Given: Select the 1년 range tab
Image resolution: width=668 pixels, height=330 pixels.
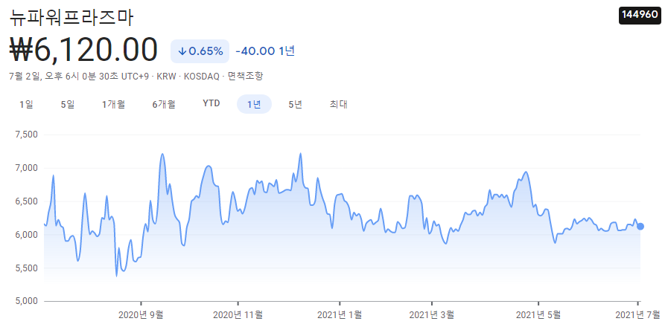Looking at the screenshot, I should (254, 104).
